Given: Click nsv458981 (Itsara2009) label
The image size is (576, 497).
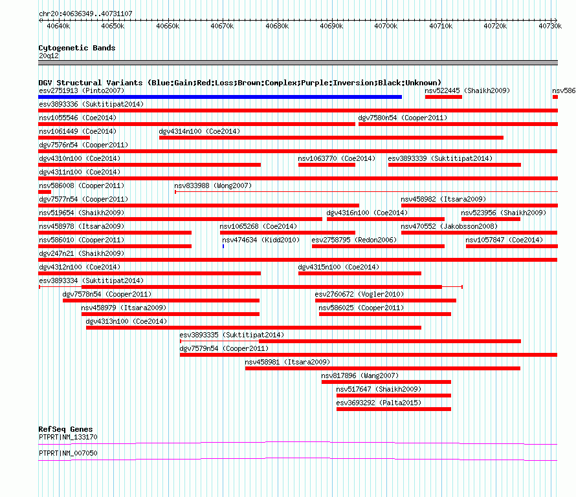Looking at the screenshot, I should 287,362.
